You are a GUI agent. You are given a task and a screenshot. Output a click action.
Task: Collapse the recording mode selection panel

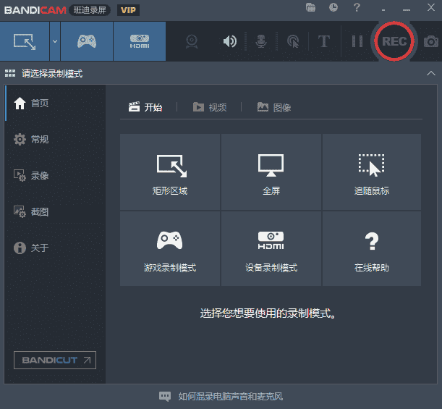coord(432,74)
